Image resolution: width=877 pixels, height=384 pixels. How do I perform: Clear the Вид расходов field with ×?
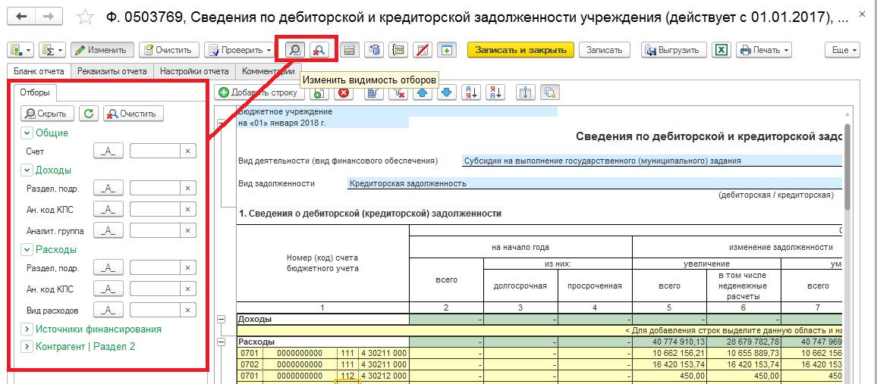188,310
